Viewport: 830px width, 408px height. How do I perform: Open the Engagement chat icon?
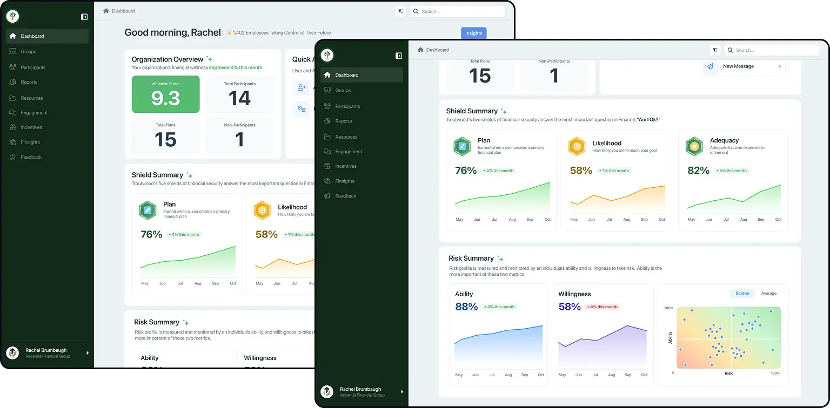click(327, 152)
